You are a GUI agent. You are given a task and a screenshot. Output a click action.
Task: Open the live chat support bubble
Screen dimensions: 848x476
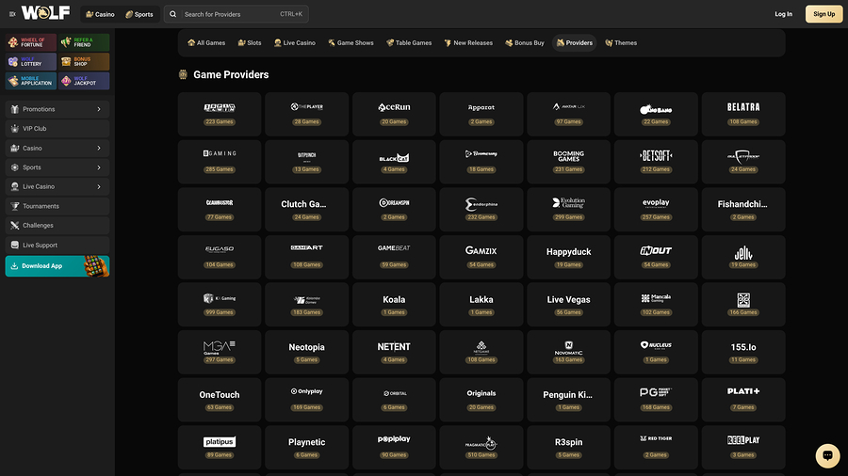(827, 455)
